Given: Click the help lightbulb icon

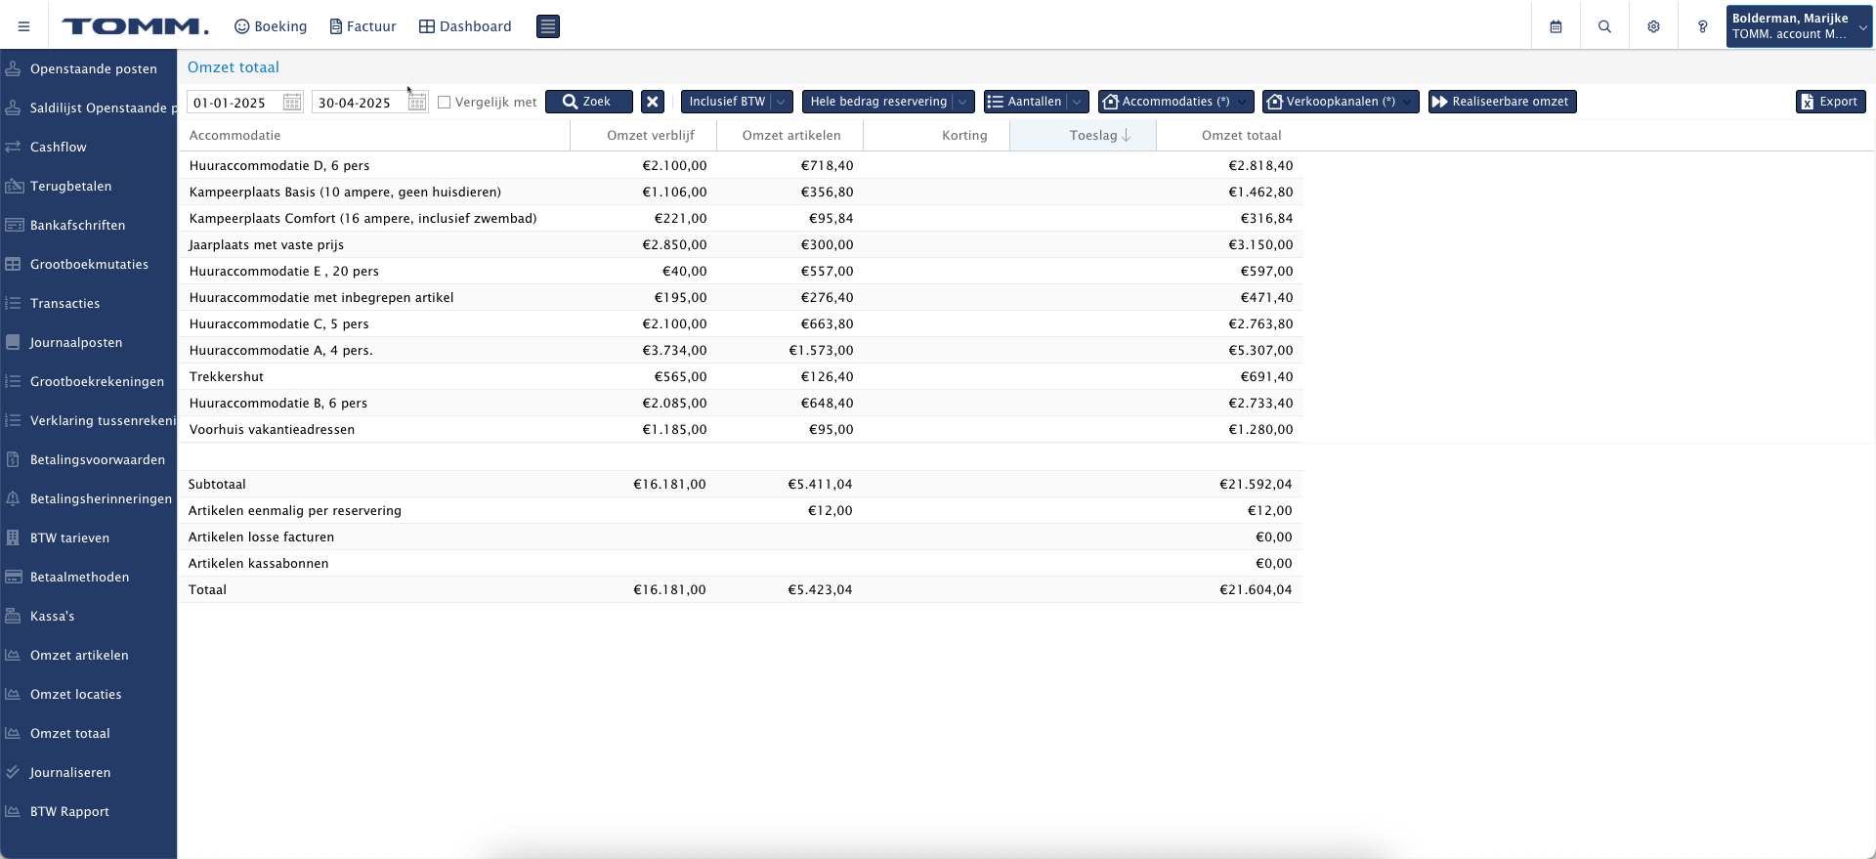Looking at the screenshot, I should pyautogui.click(x=1702, y=26).
